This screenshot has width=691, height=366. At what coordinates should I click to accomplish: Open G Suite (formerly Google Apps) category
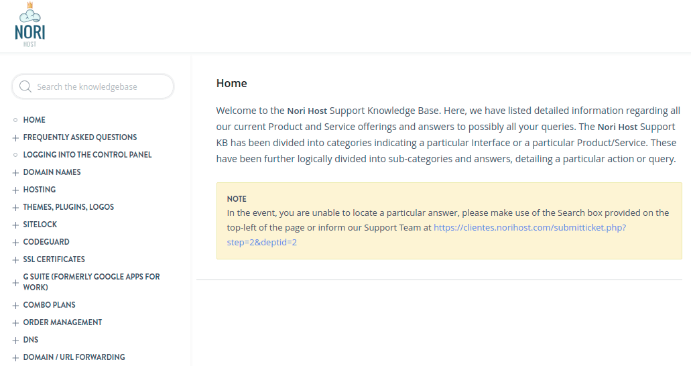coord(91,282)
